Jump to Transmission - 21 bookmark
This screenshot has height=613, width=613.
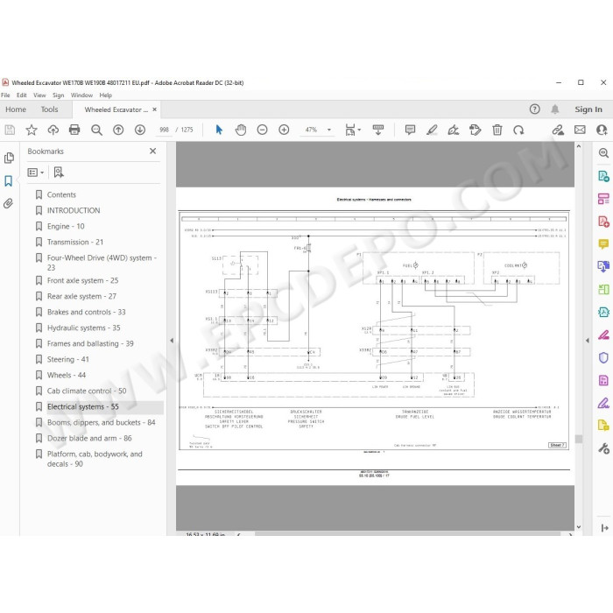point(75,242)
